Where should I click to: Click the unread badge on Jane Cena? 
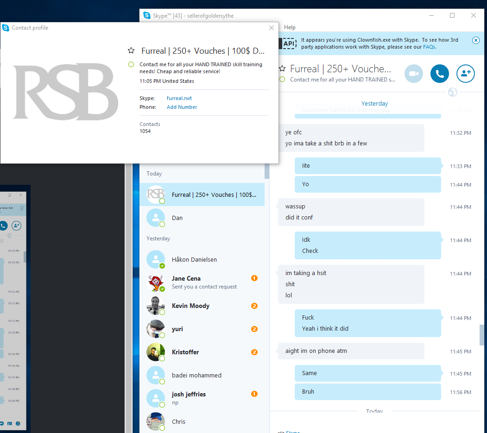254,278
